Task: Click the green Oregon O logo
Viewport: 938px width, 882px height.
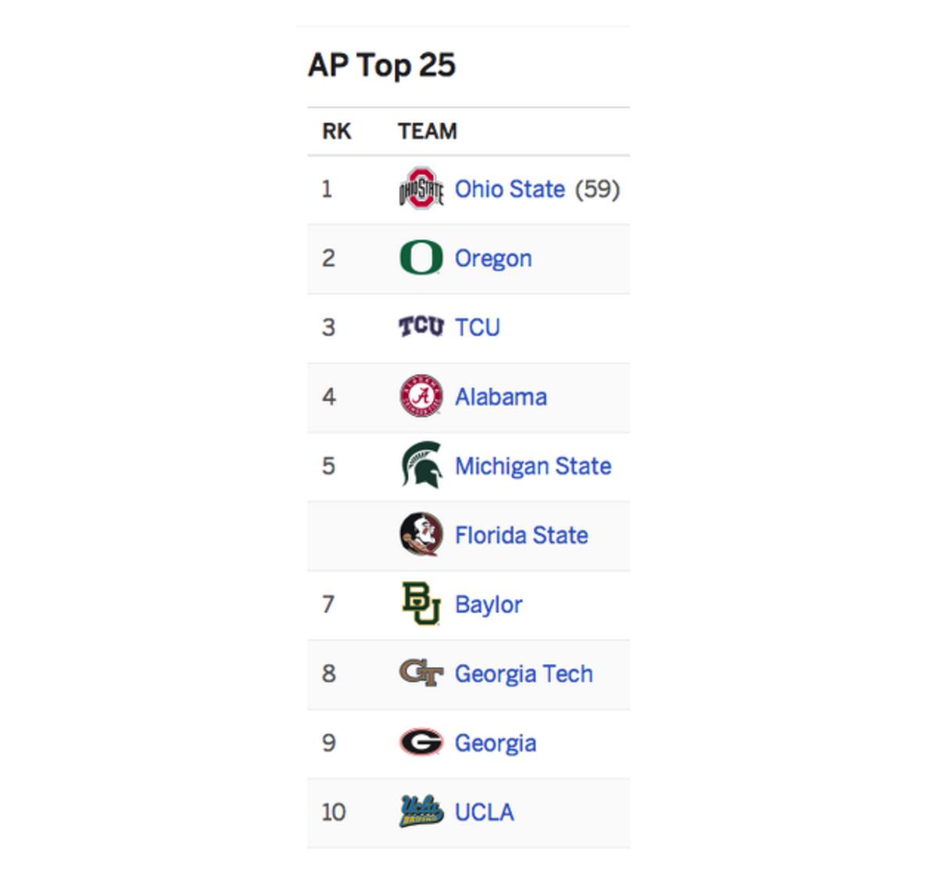Action: click(421, 257)
